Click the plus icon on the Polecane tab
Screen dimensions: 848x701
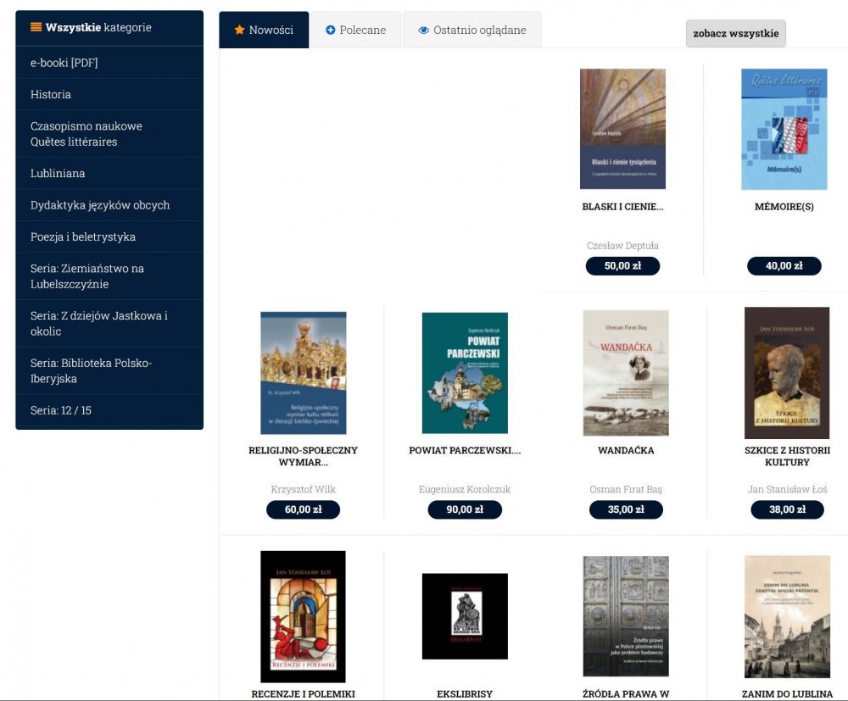pos(331,30)
